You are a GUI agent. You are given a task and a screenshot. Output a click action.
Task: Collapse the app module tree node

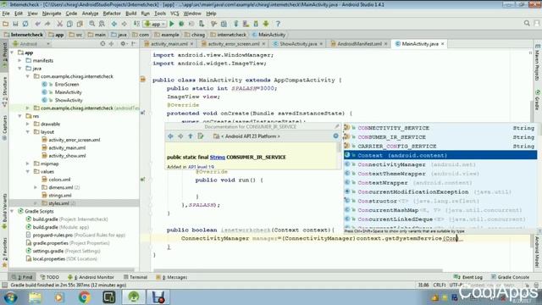13,53
